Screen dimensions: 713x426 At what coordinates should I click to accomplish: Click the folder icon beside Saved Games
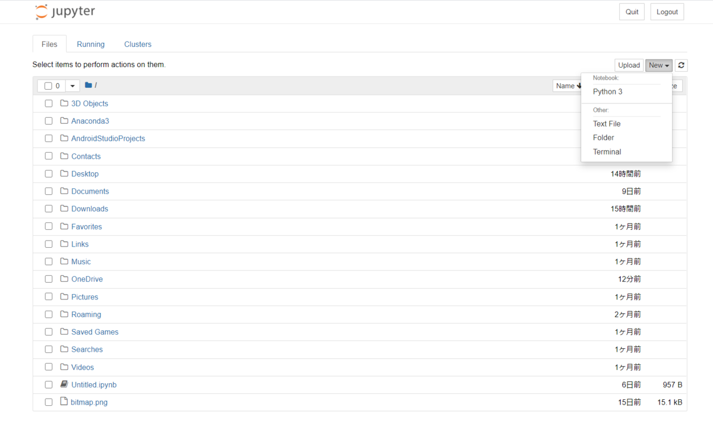(64, 332)
